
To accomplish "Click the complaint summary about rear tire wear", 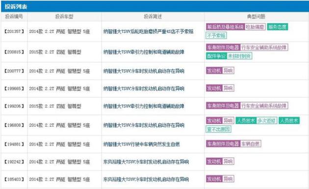I will pos(149,31).
